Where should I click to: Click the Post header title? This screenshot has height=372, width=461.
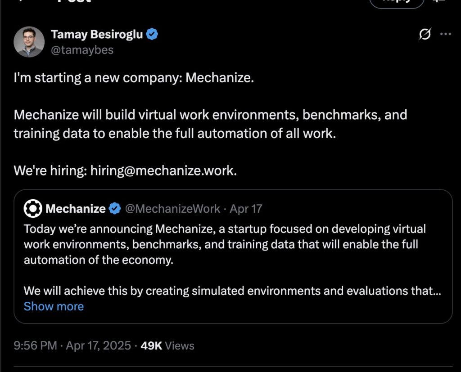pyautogui.click(x=73, y=1)
